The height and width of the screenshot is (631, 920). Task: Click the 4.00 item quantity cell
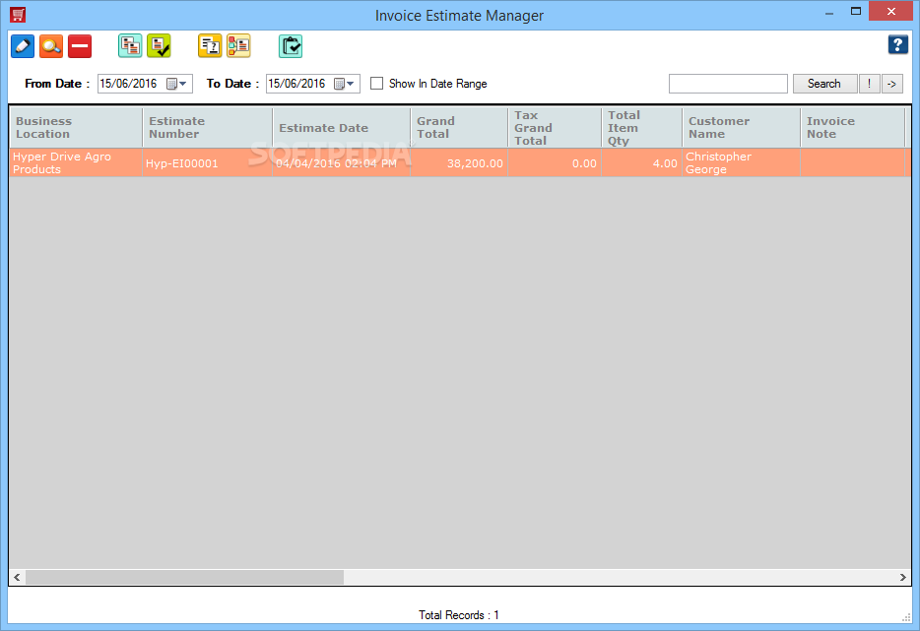tap(642, 163)
